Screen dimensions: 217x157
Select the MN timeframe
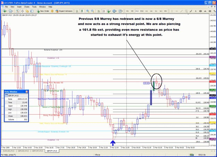point(166,11)
